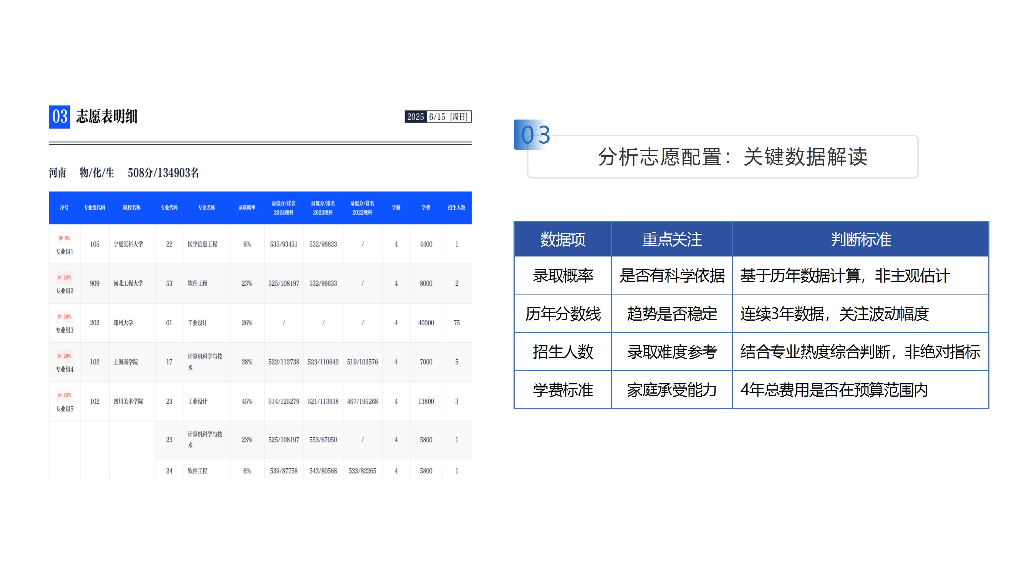Click the 招生人数 column header
This screenshot has width=1024, height=576.
tap(456, 207)
